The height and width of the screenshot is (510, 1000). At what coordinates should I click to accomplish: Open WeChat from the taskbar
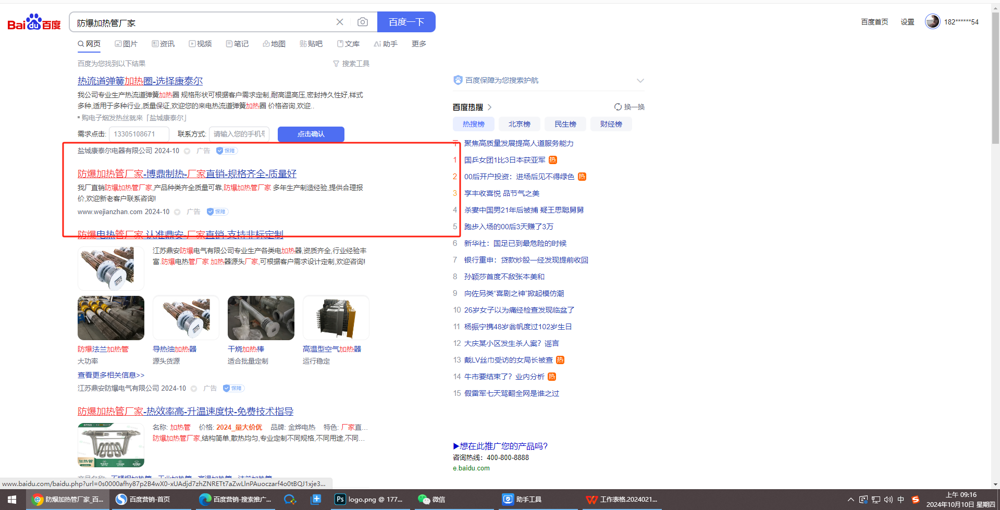click(431, 499)
